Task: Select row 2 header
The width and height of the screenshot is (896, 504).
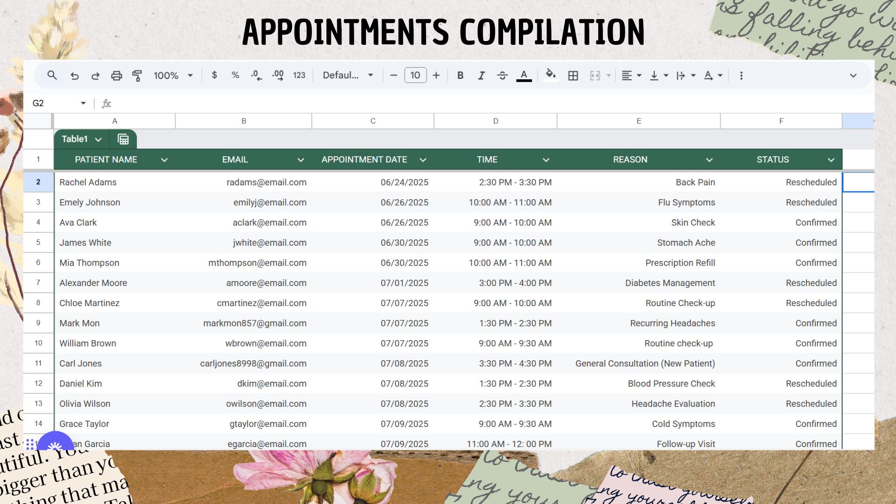Action: pyautogui.click(x=38, y=182)
